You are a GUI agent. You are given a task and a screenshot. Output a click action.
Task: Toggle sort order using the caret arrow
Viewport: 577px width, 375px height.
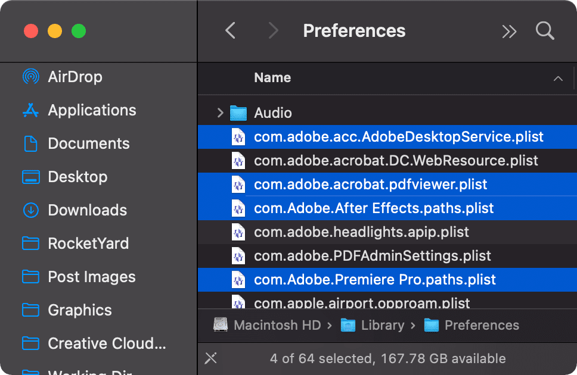point(558,78)
